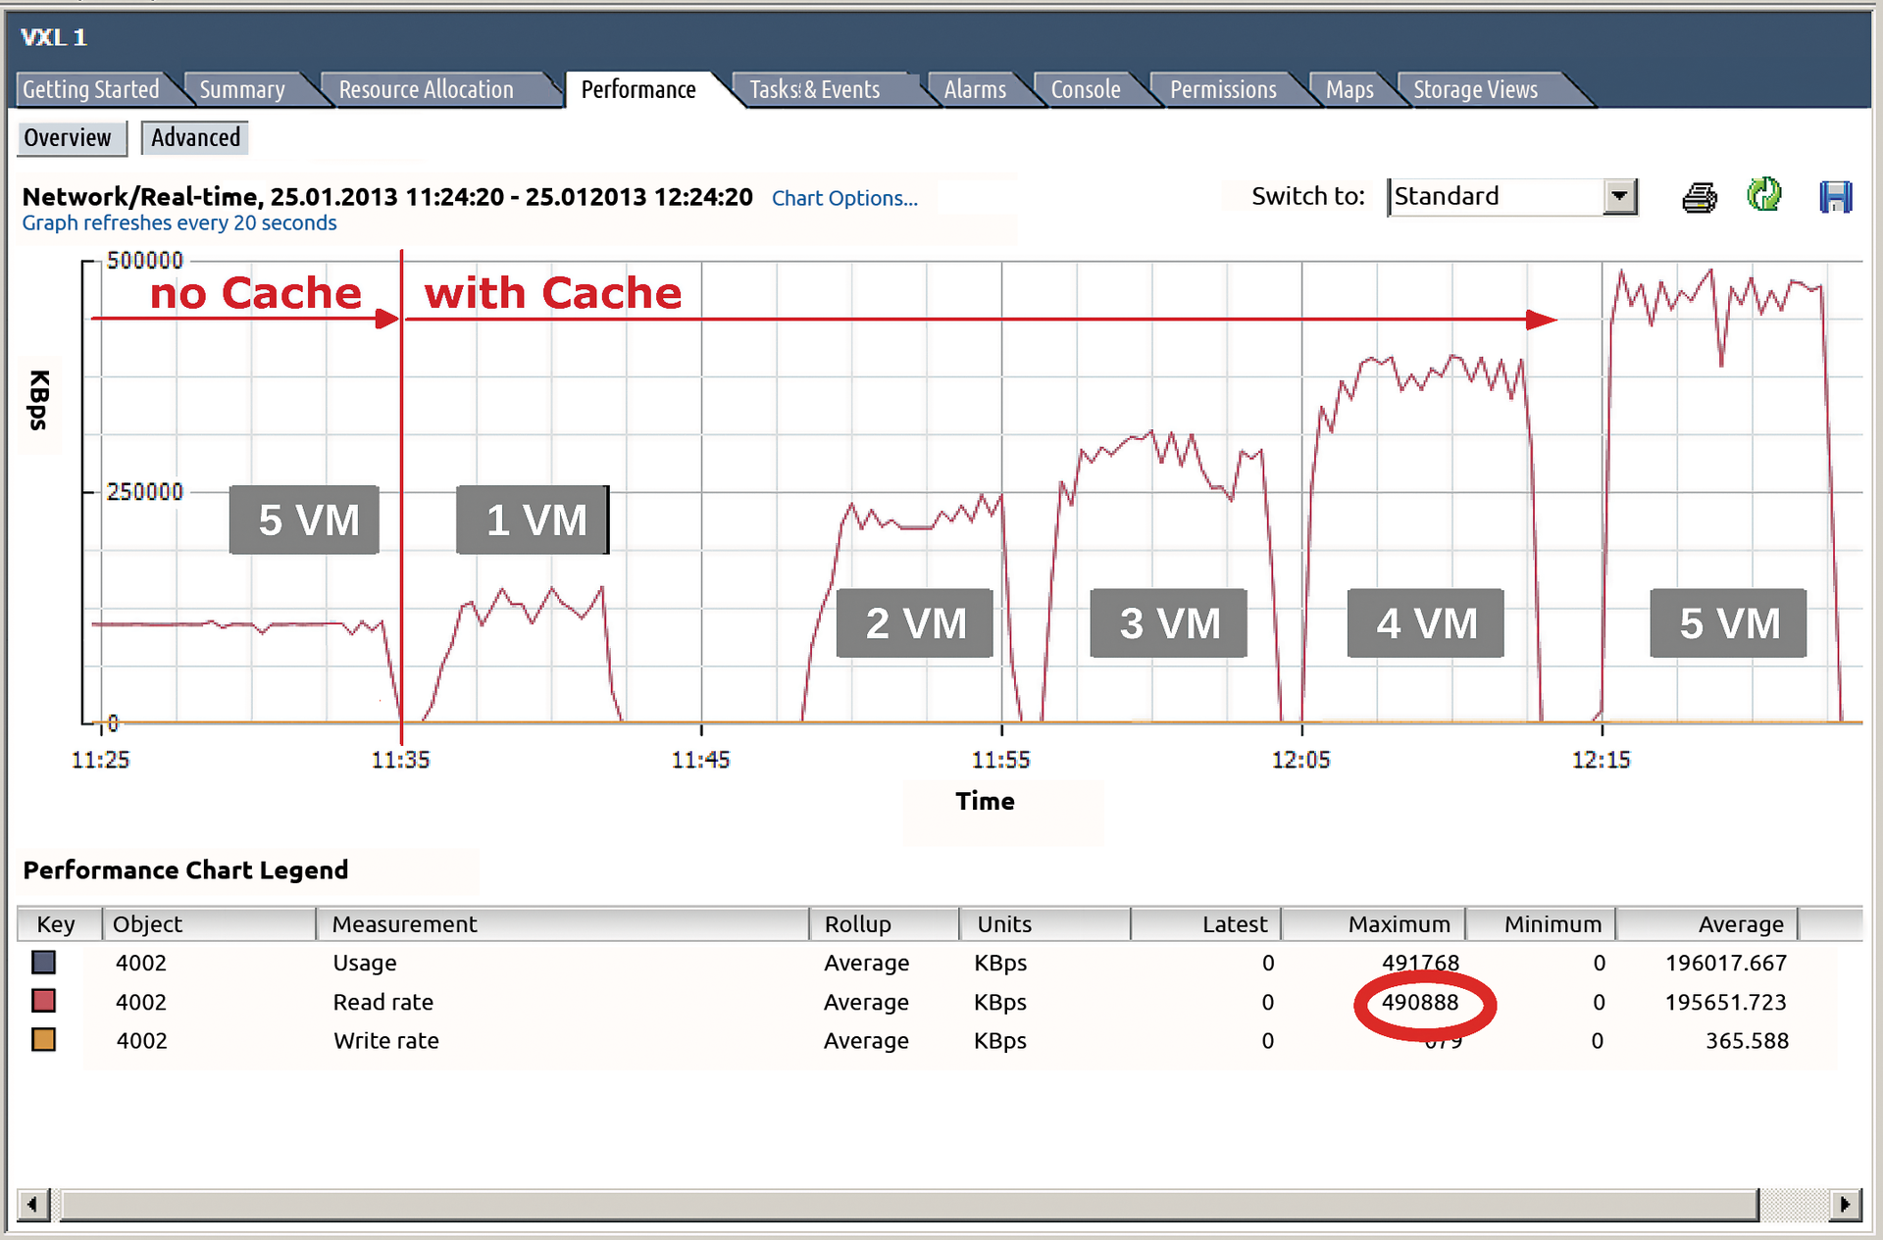
Task: Switch to the Overview performance view
Action: click(x=71, y=137)
